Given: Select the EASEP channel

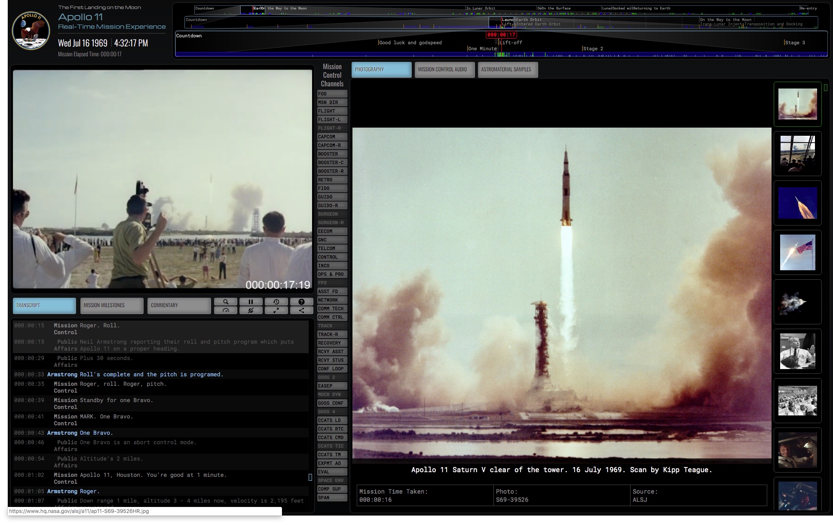Looking at the screenshot, I should (332, 386).
